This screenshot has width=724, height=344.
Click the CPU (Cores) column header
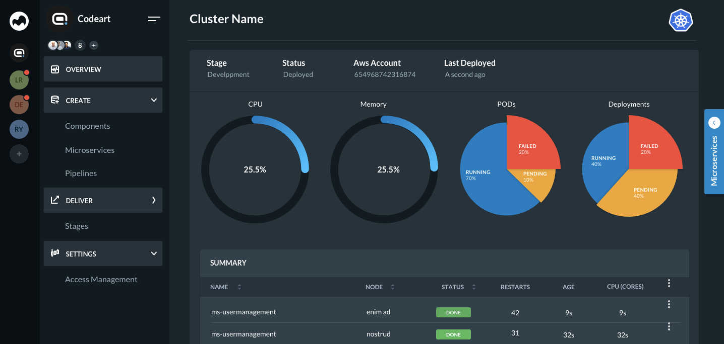pyautogui.click(x=625, y=287)
